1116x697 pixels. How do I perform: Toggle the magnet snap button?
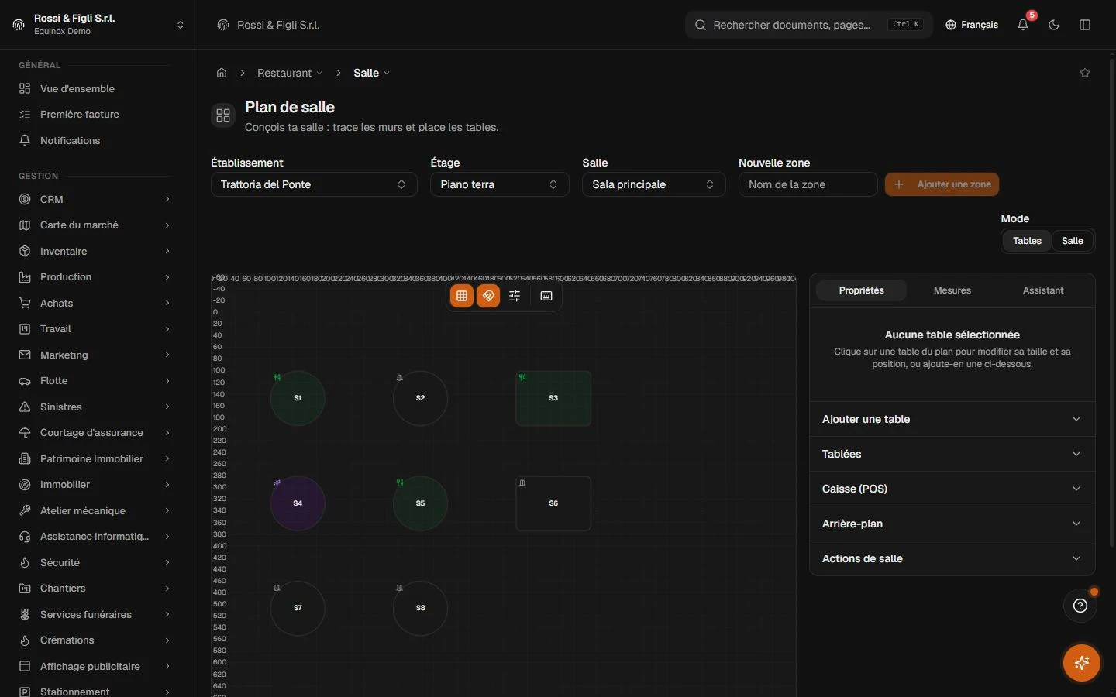tap(488, 296)
